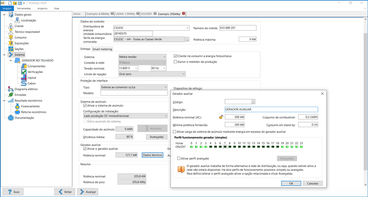Click the Cancelar button
Screen dimensions: 368x197
point(312,183)
